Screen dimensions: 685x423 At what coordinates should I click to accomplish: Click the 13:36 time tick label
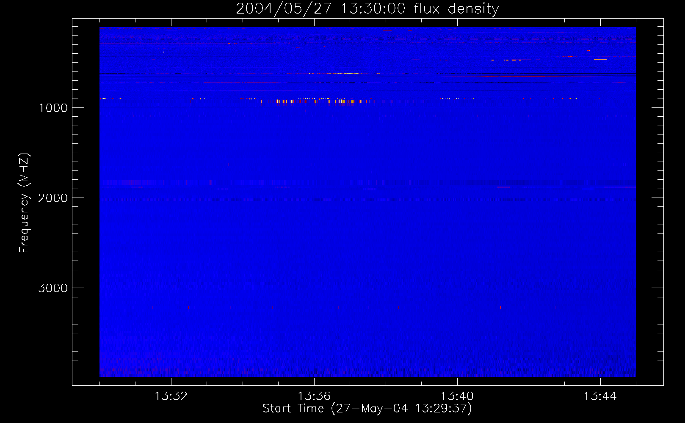pyautogui.click(x=314, y=396)
